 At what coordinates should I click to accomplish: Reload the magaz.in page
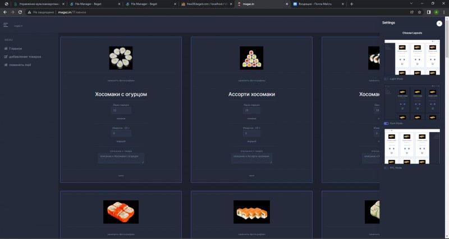(x=20, y=12)
